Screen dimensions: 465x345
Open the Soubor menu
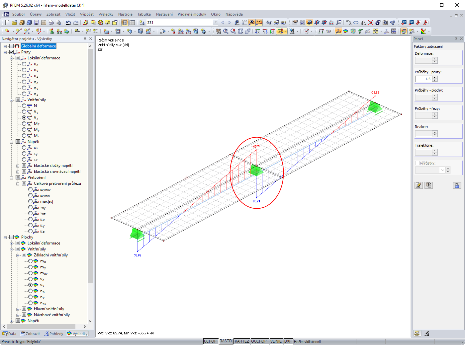19,14
